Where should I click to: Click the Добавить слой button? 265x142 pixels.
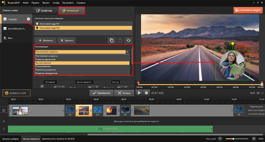[16, 93]
